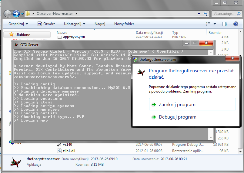Click theforgottenserver icon in details pane
The width and height of the screenshot is (244, 173).
(x=15, y=163)
